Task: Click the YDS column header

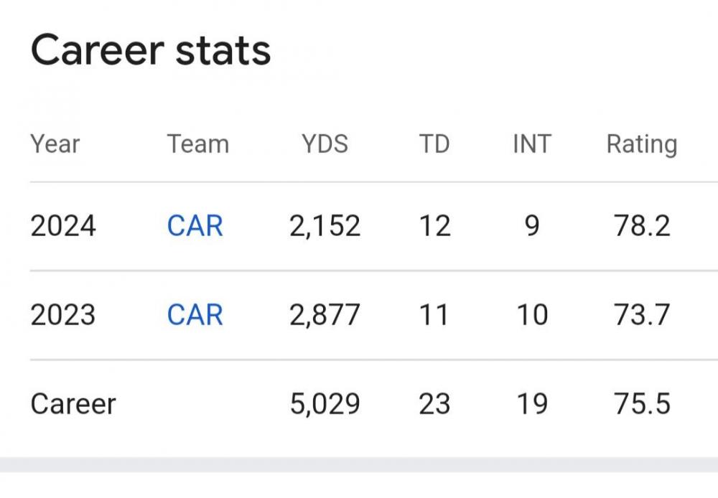Action: pyautogui.click(x=325, y=144)
